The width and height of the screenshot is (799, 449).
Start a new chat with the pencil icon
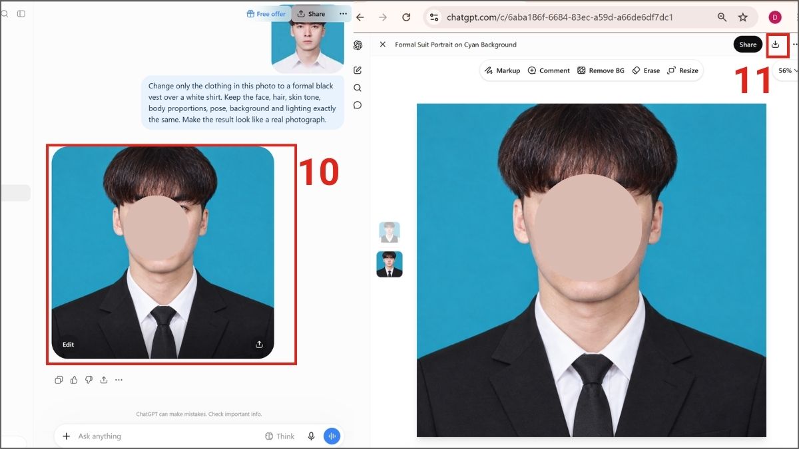pyautogui.click(x=358, y=71)
